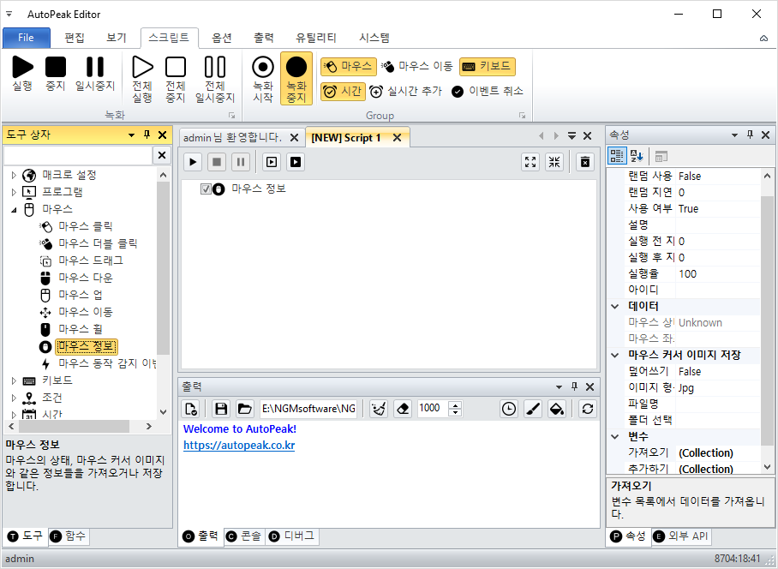This screenshot has width=778, height=569.
Task: Expand the 프로그램 tree node
Action: pyautogui.click(x=14, y=192)
